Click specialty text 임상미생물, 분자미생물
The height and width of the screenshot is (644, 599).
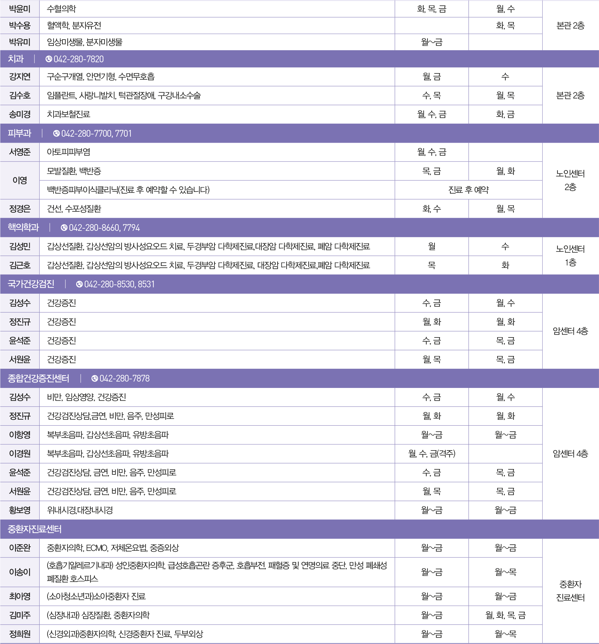[x=85, y=42]
